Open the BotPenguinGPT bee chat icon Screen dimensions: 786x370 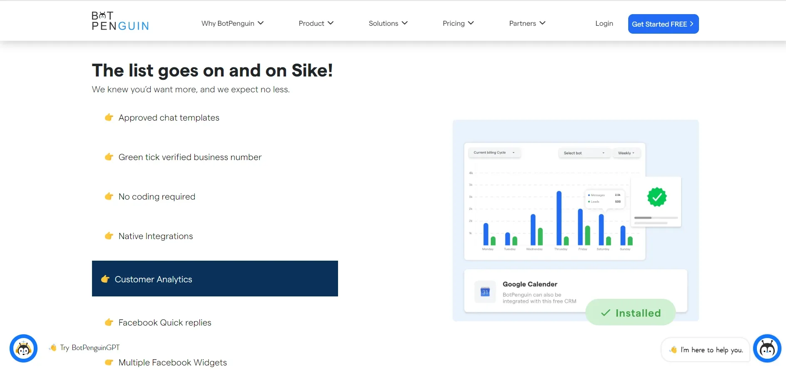24,348
